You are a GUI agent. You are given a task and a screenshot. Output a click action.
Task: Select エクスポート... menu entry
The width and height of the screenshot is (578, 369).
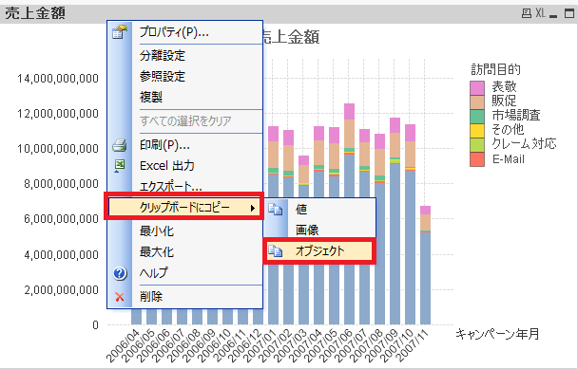click(171, 186)
